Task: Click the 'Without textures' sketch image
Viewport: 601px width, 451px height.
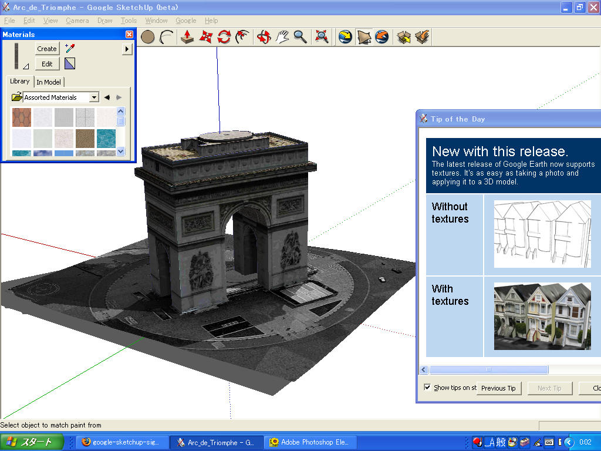Action: 542,234
